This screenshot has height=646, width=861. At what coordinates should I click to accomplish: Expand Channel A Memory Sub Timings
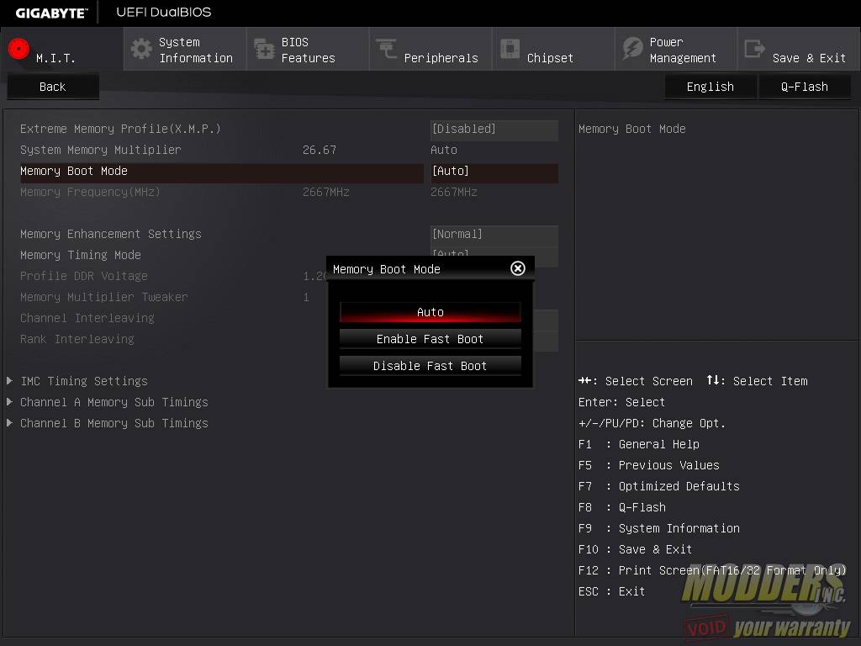114,402
